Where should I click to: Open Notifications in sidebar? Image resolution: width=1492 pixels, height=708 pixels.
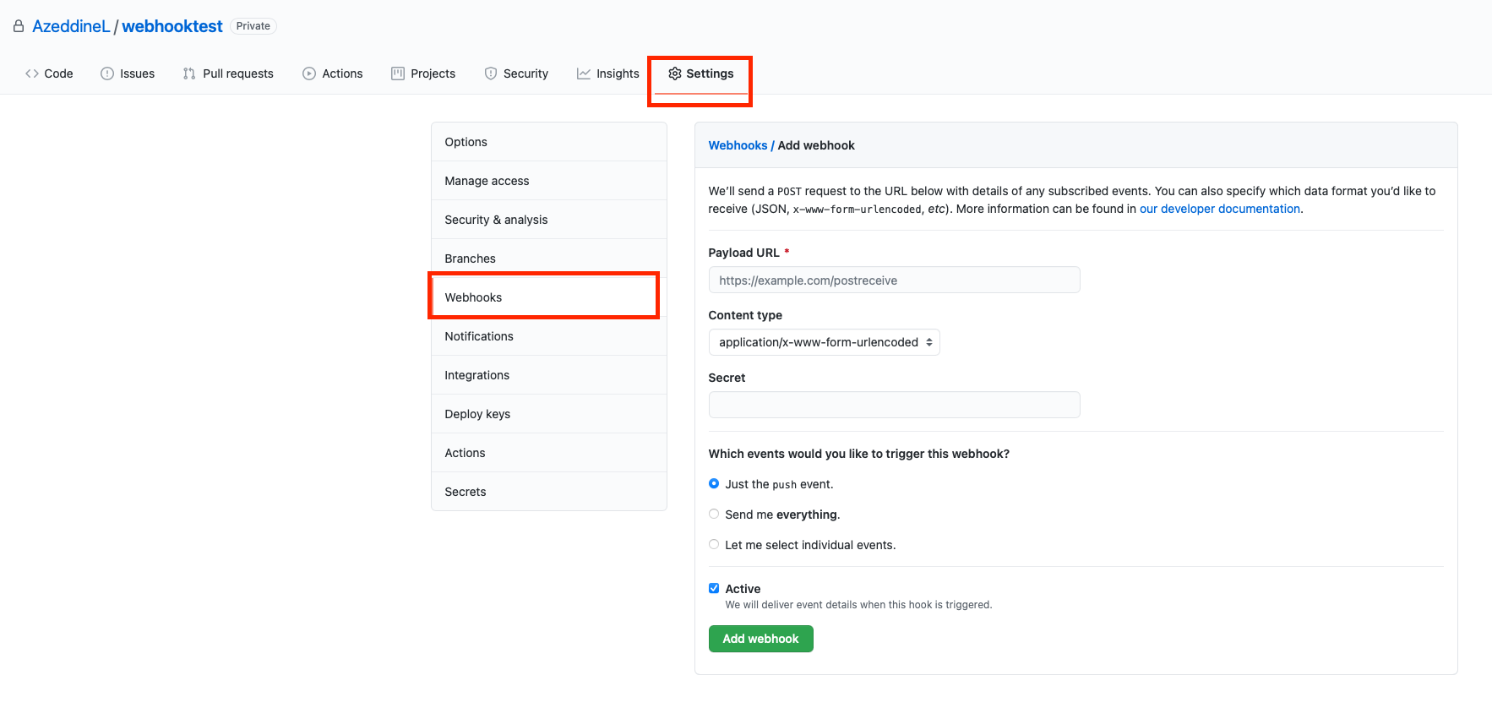point(549,336)
